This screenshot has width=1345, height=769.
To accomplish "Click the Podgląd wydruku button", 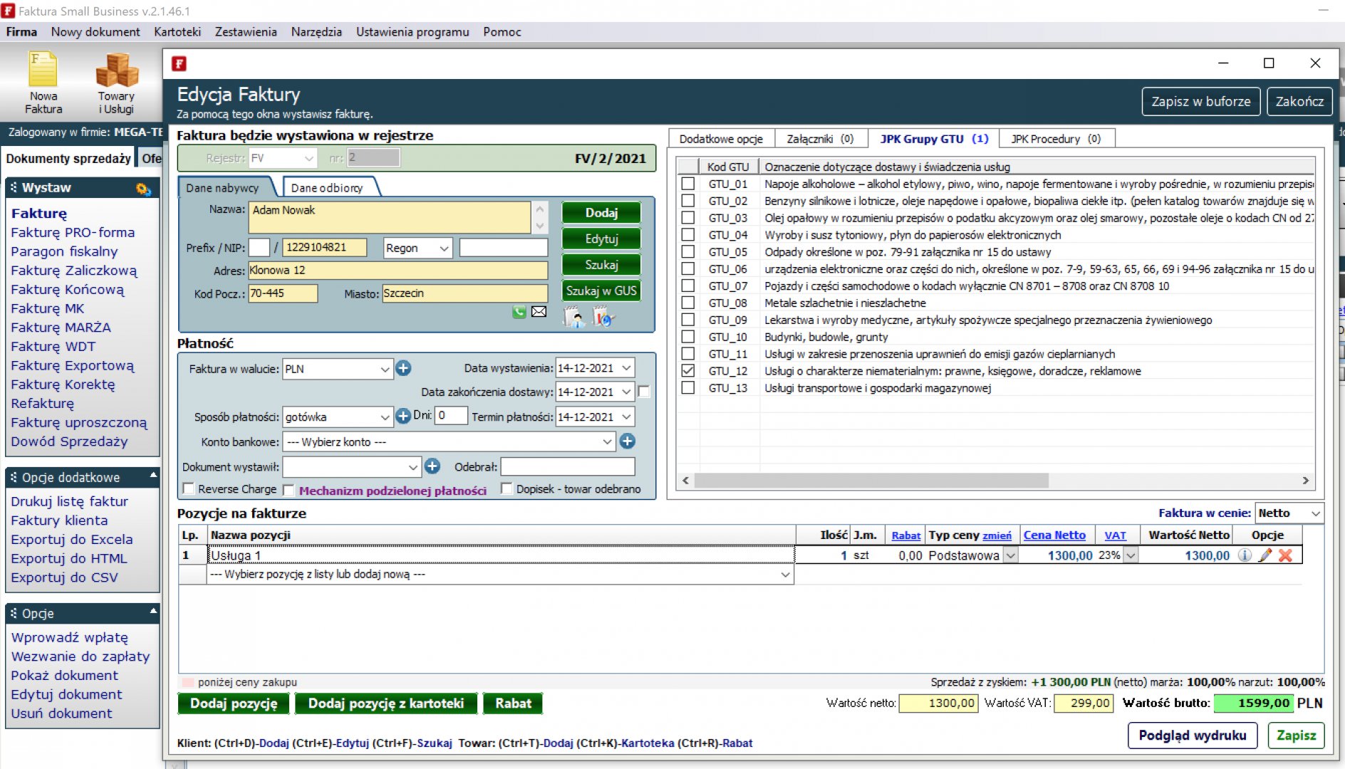I will point(1192,736).
